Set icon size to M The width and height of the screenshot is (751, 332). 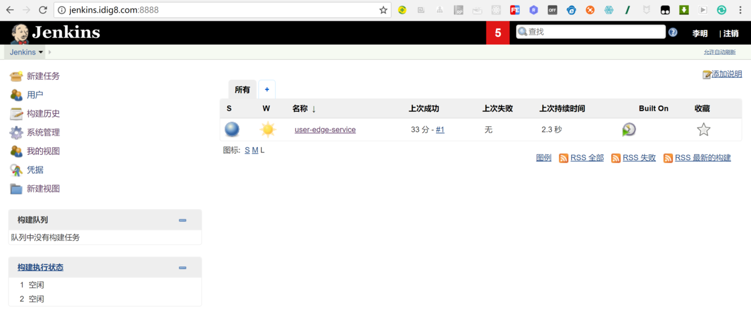coord(255,150)
